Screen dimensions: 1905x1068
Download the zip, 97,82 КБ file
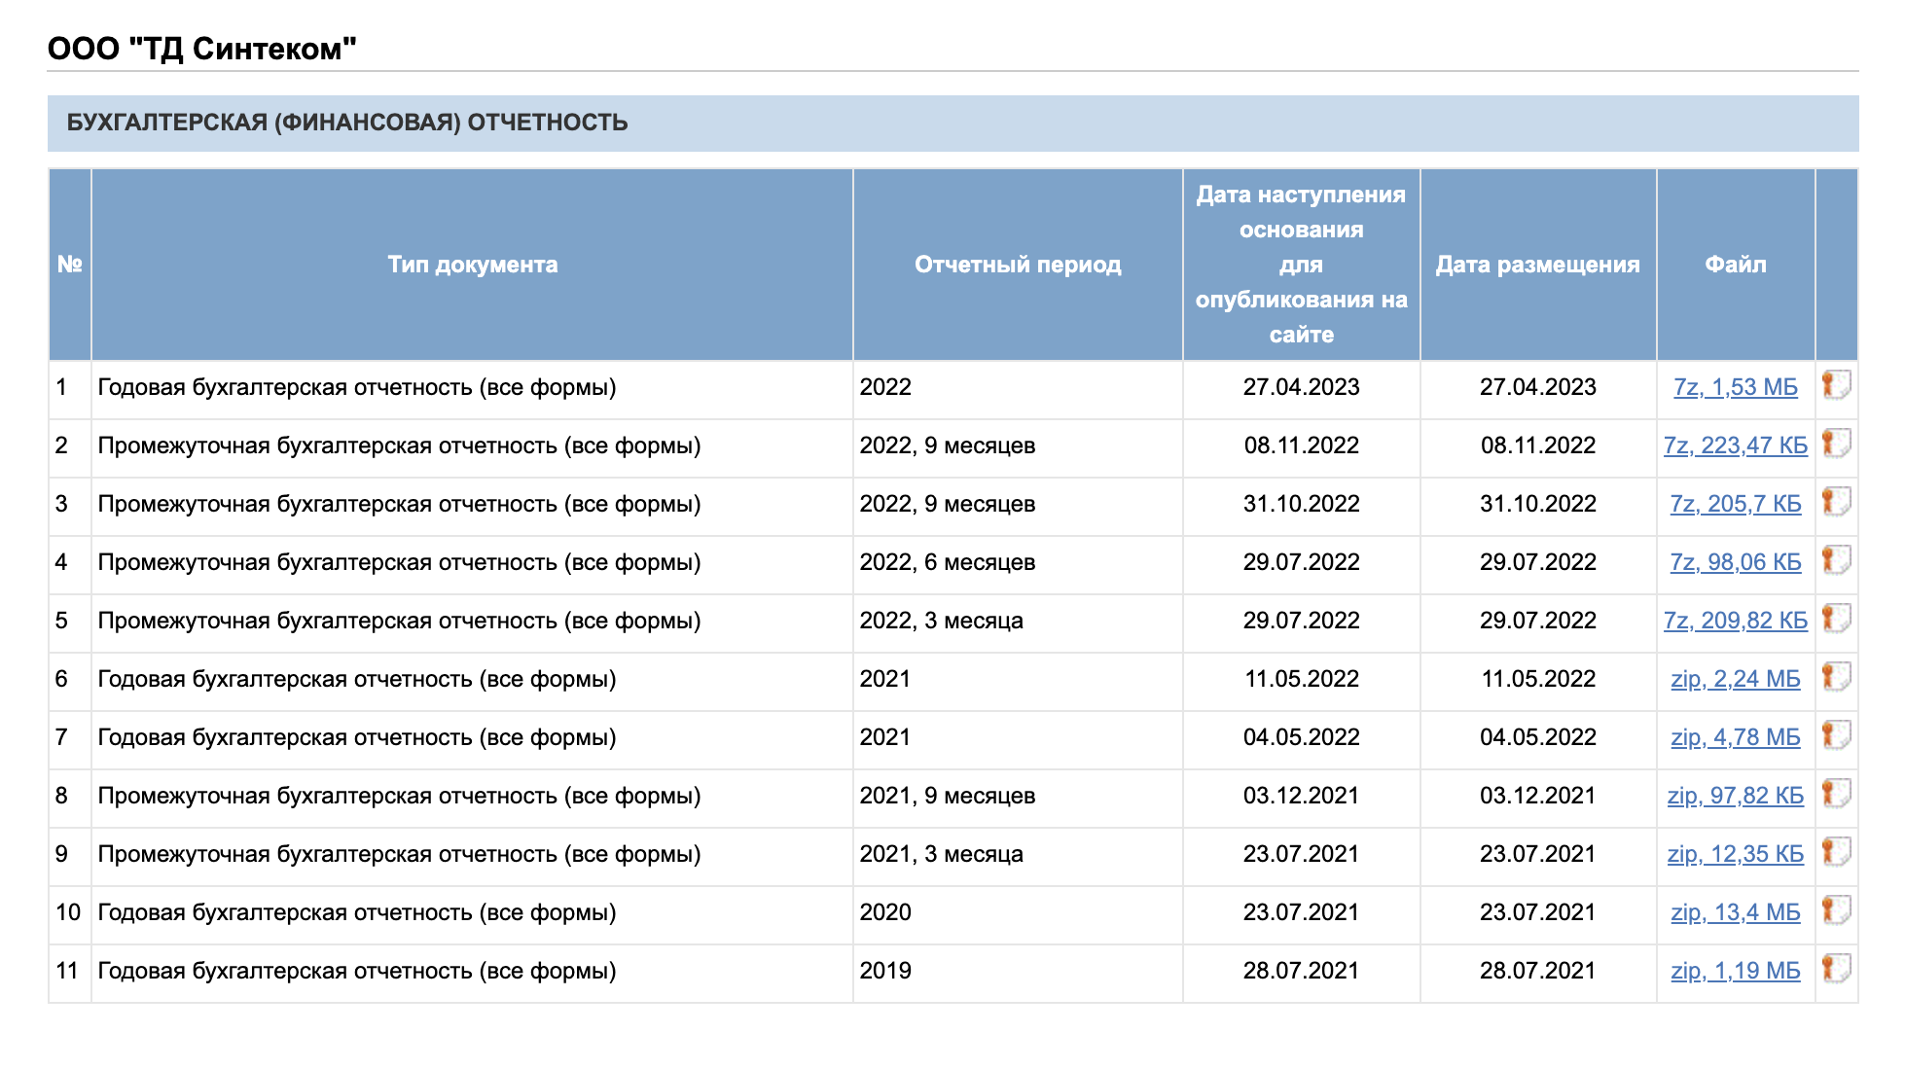point(1736,796)
